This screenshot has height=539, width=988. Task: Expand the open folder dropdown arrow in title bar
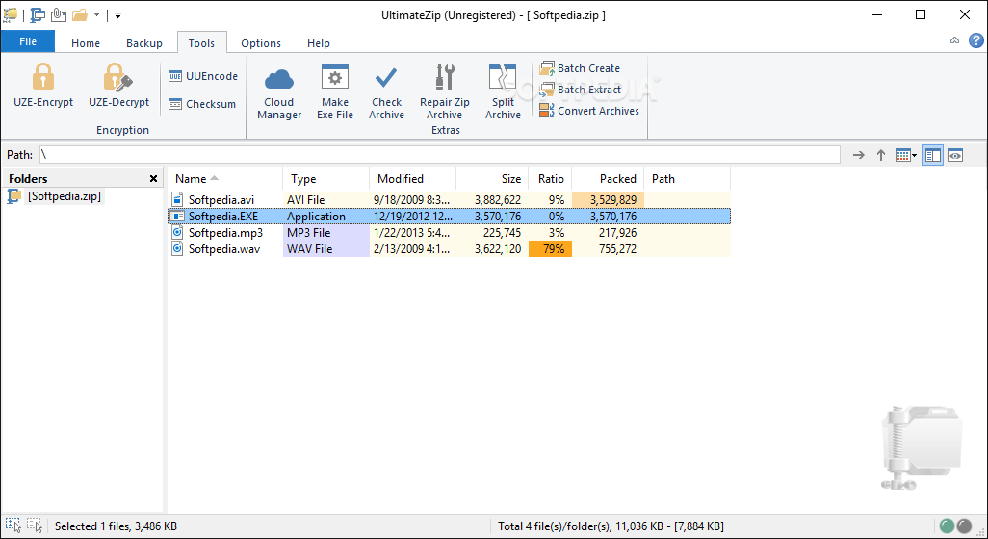(x=96, y=15)
